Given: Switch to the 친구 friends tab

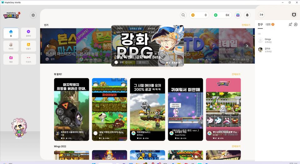Looking at the screenshot, I should point(260,24).
